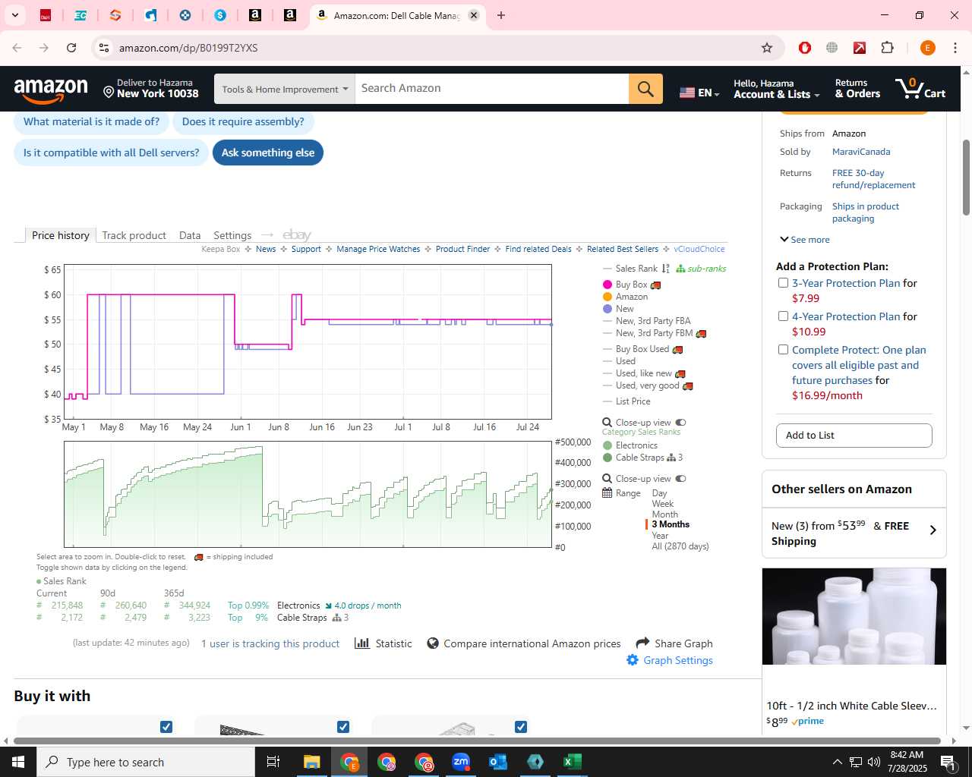Check the 3-Year Protection Plan box

click(783, 283)
